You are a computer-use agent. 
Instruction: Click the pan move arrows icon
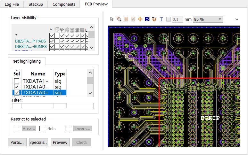click(140, 19)
